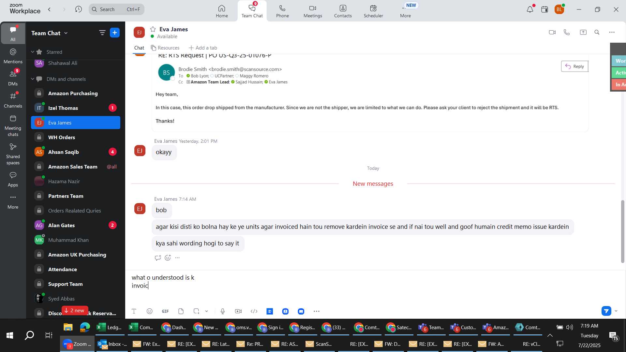
Task: Expand the screenshot options dropdown arrow
Action: pos(206,311)
